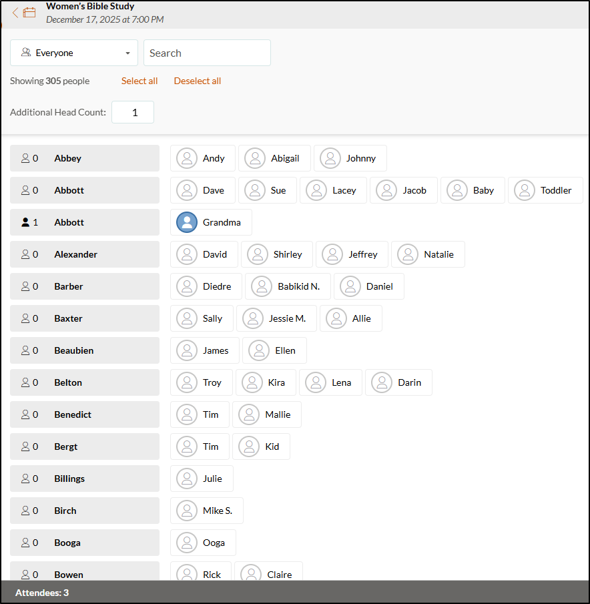
Task: Click Julie Billings' avatar icon
Action: coord(187,478)
